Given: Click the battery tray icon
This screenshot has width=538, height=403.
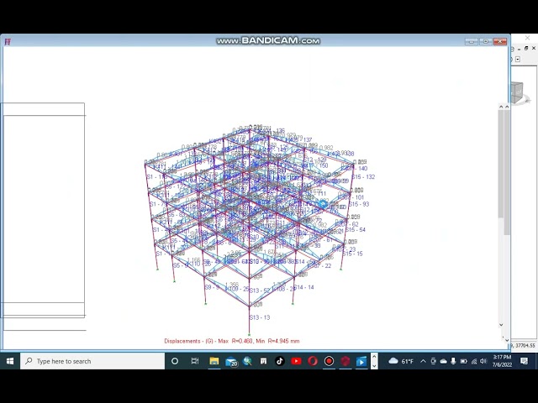Looking at the screenshot, I should [463, 361].
